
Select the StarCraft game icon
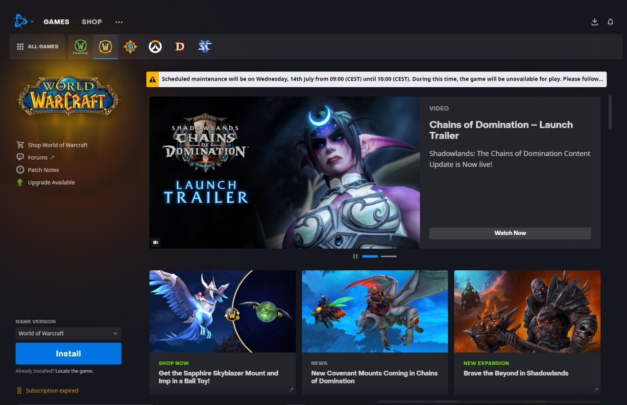pyautogui.click(x=205, y=47)
